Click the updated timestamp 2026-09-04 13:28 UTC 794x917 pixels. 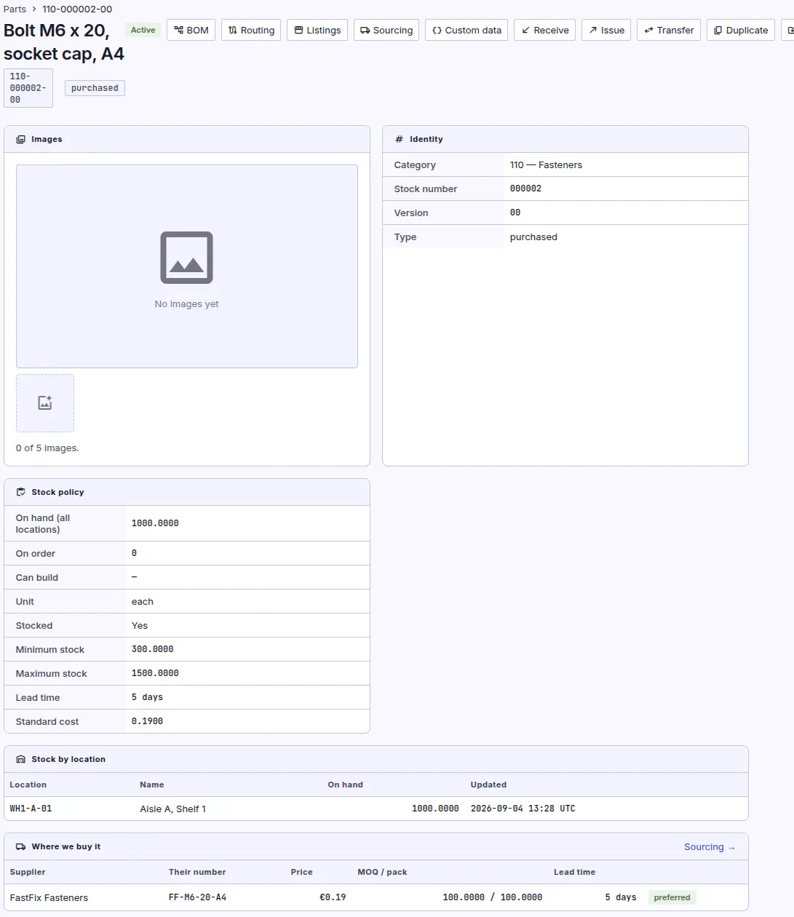coord(523,809)
